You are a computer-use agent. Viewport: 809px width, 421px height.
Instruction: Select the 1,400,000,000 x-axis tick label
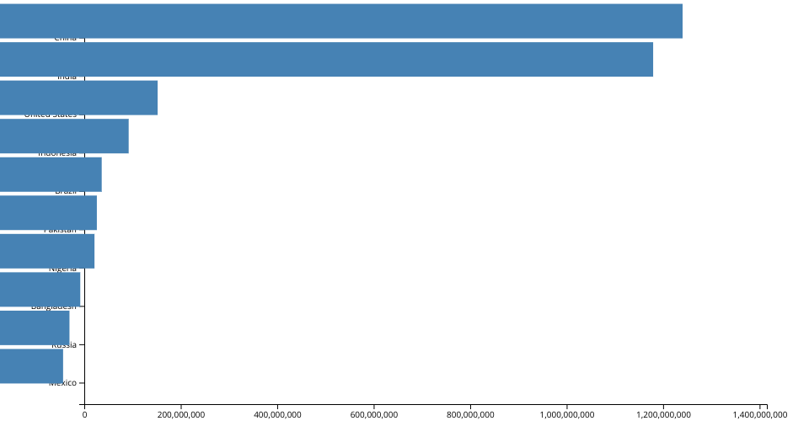[759, 413]
